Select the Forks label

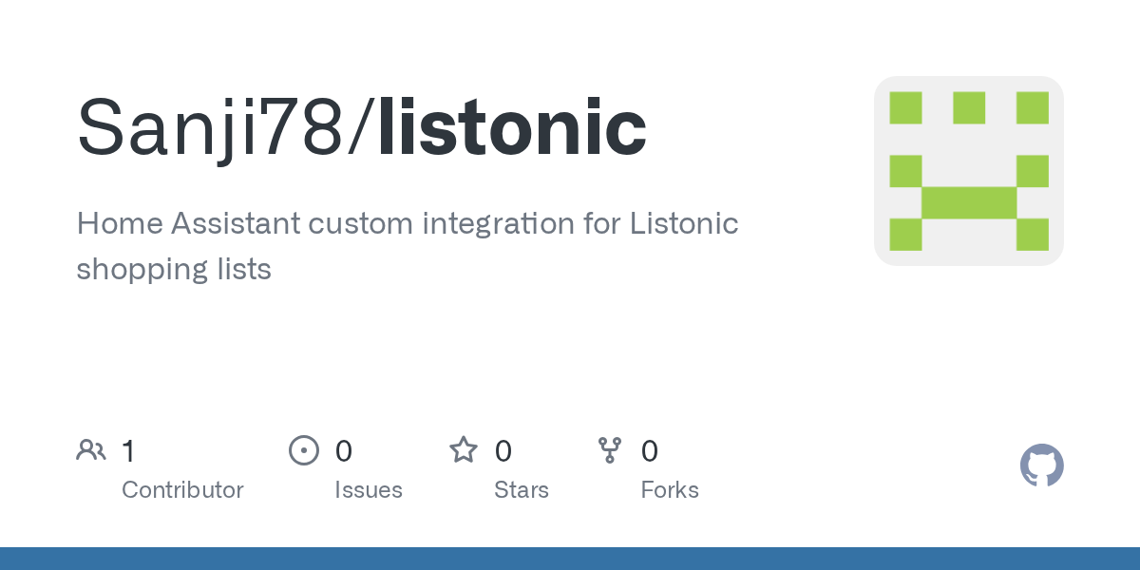click(669, 490)
